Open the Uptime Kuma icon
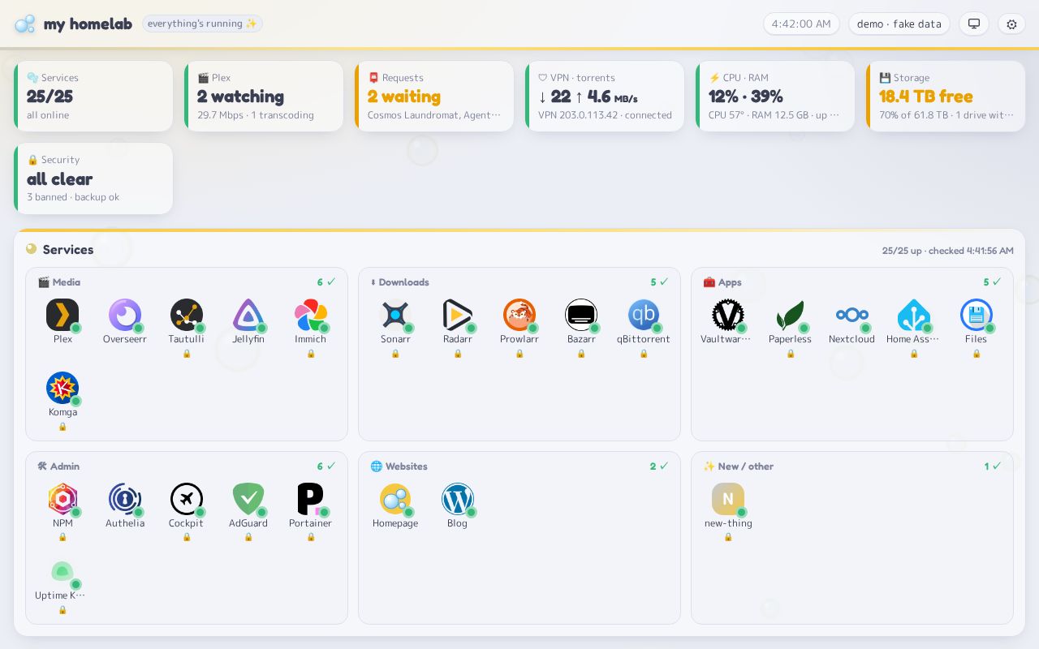 (63, 571)
